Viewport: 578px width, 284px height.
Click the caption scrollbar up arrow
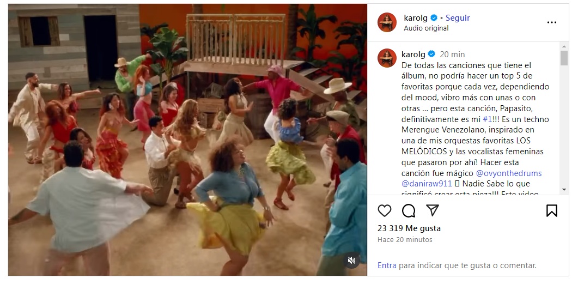tap(564, 46)
